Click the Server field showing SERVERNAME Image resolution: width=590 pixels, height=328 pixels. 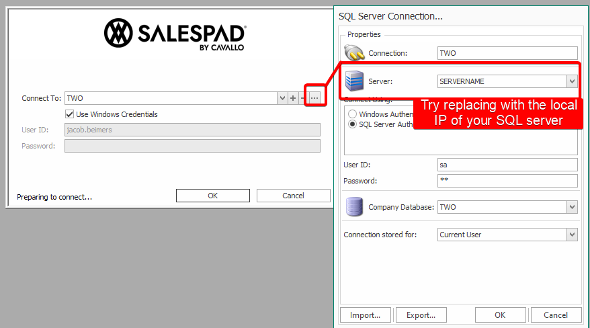click(502, 81)
